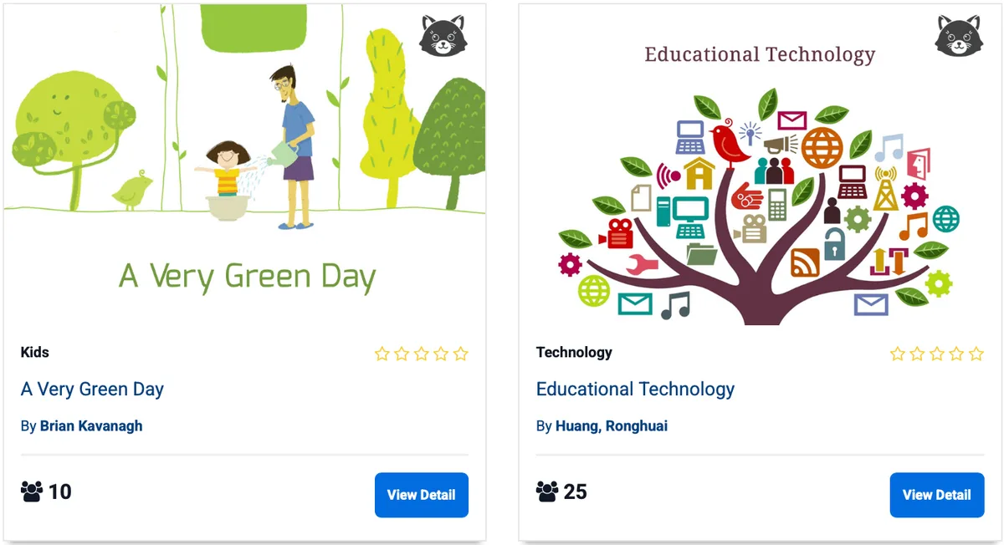Visit author Brian Kavanagh's page
The image size is (1004, 545).
91,426
